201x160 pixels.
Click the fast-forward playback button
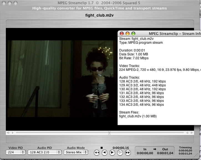click(128, 153)
